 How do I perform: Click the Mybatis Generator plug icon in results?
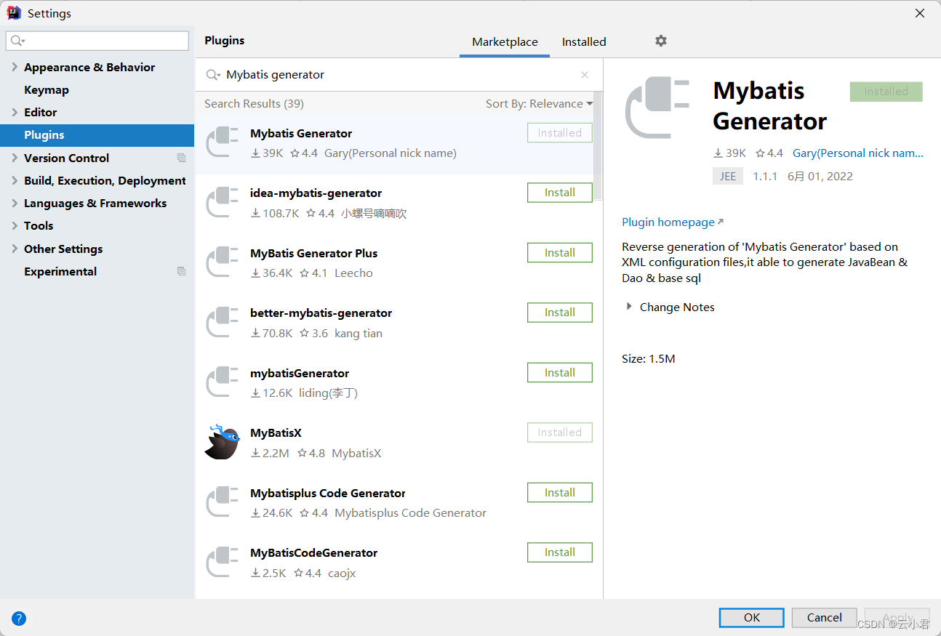pyautogui.click(x=222, y=142)
